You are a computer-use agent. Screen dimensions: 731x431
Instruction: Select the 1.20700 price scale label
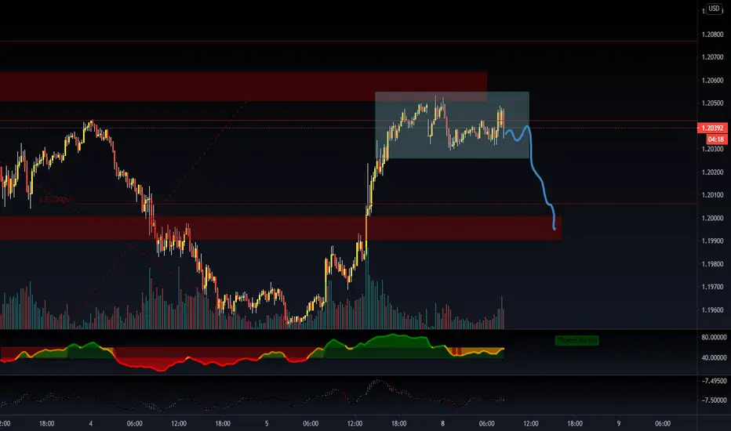(712, 57)
